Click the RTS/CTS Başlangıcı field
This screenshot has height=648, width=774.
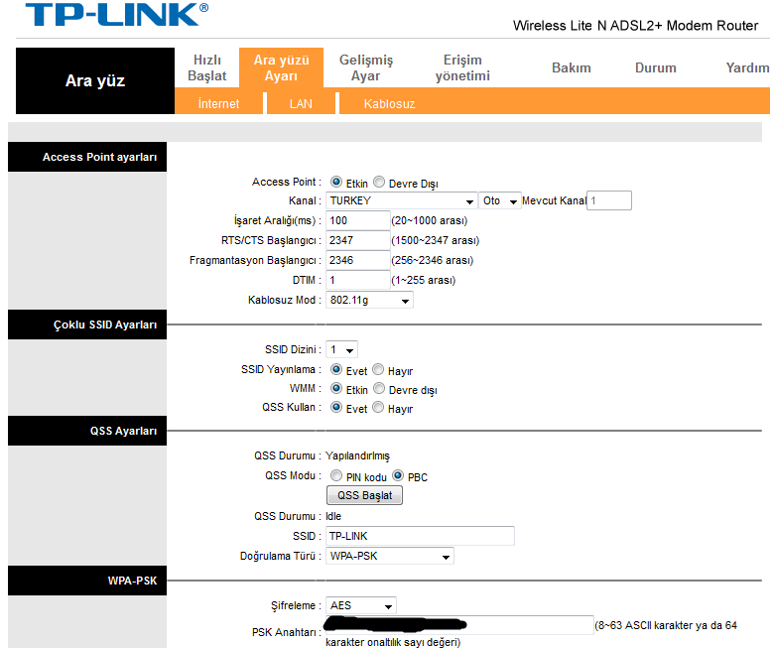tap(358, 240)
